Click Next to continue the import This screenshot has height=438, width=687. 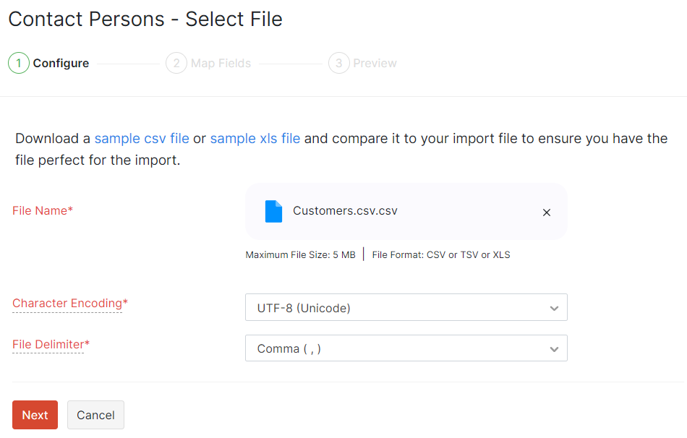(35, 415)
